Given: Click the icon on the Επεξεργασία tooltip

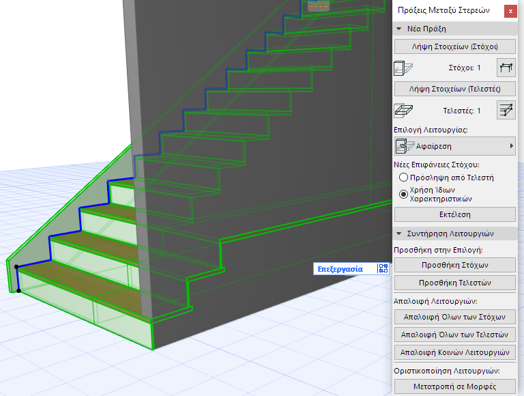Looking at the screenshot, I should click(383, 268).
